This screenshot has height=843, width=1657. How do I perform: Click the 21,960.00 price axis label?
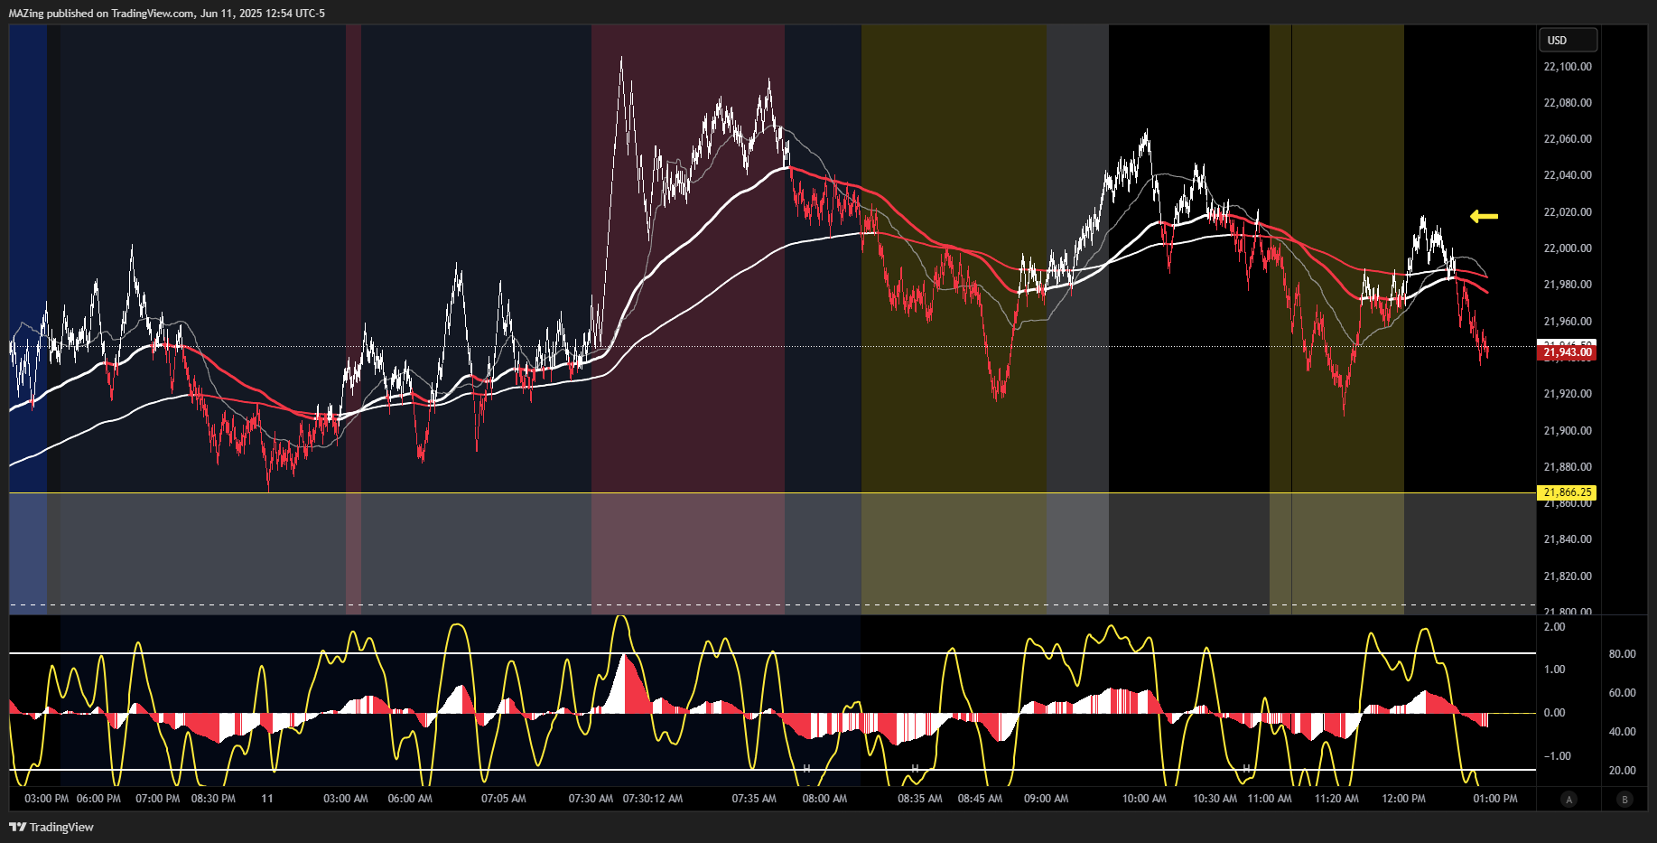(x=1568, y=322)
